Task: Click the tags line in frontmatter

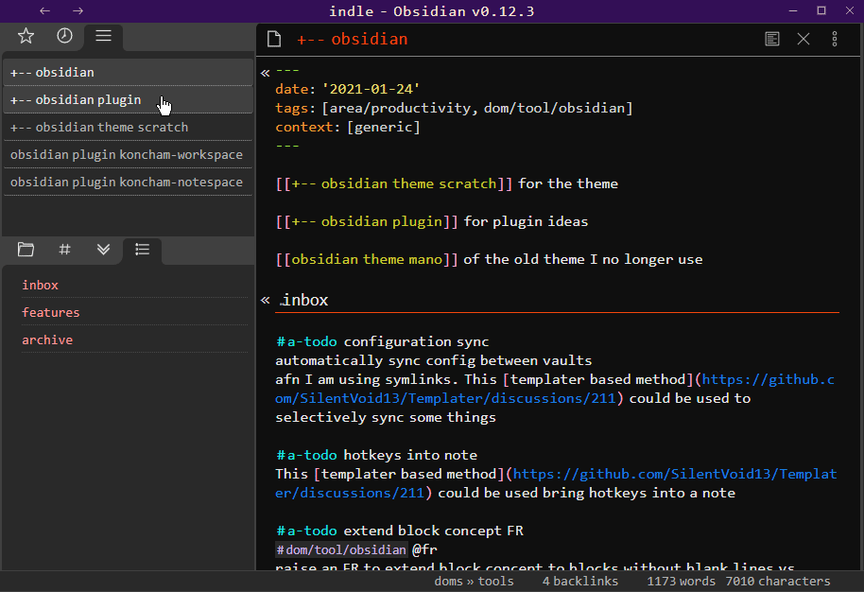Action: pyautogui.click(x=454, y=108)
